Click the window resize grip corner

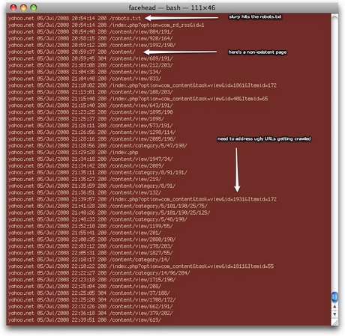tap(334, 323)
